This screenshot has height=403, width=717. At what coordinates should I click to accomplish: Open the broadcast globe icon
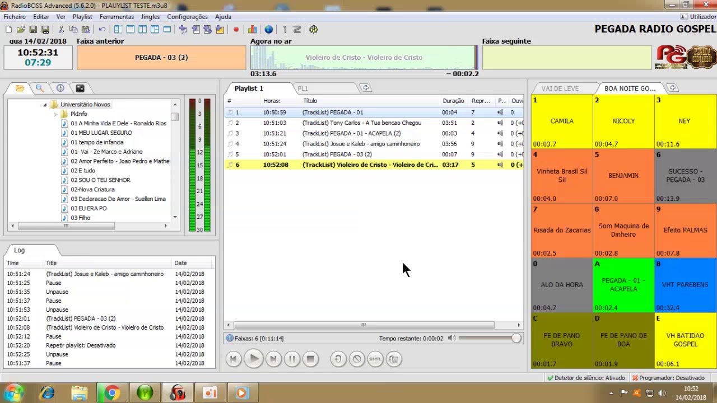click(269, 30)
